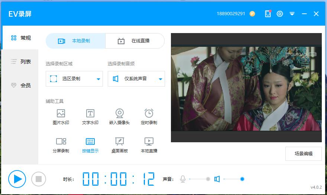Image resolution: width=327 pixels, height=195 pixels.
Task: Open the 会员 membership sidebar tab
Action: point(20,85)
